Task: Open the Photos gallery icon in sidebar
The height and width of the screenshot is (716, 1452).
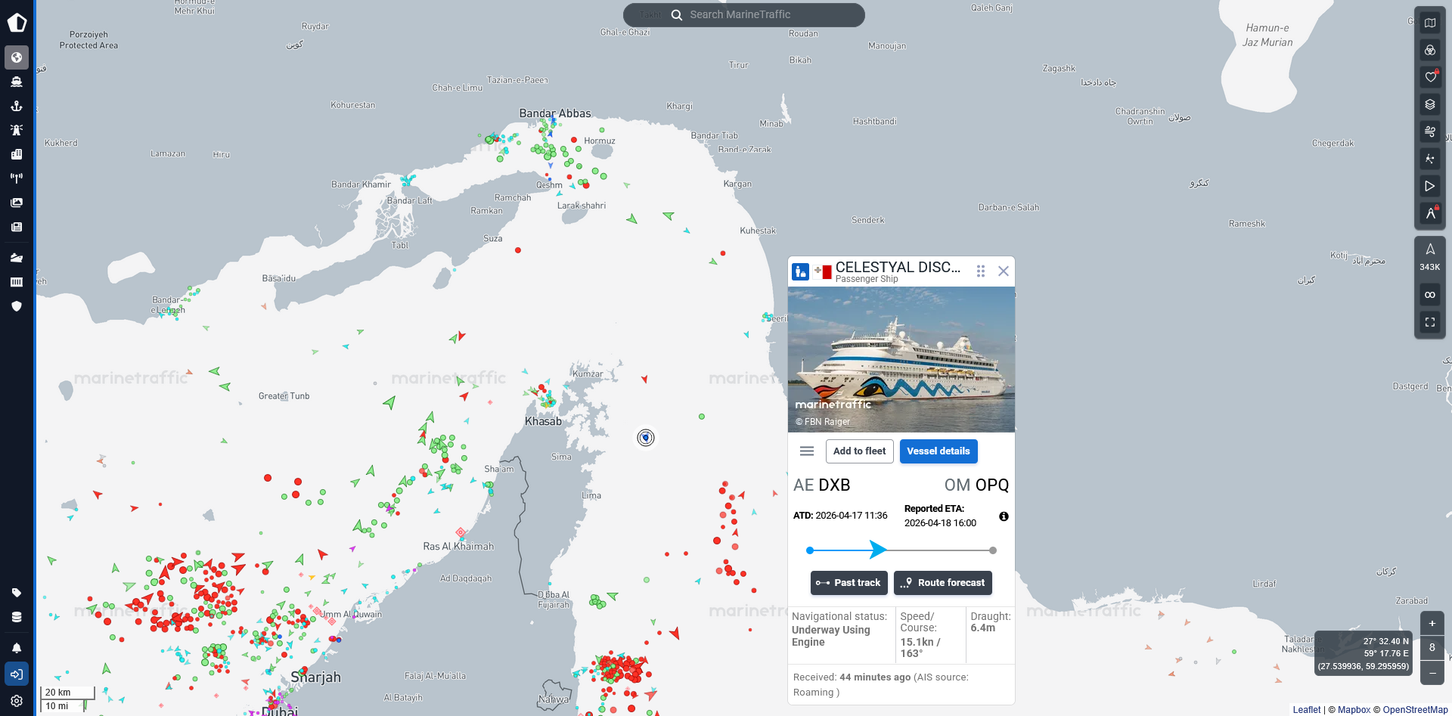Action: point(17,203)
